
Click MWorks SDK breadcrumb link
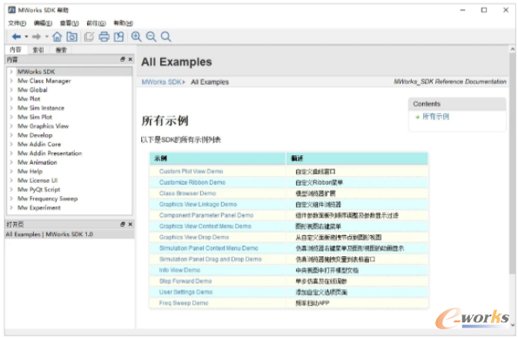click(x=162, y=82)
